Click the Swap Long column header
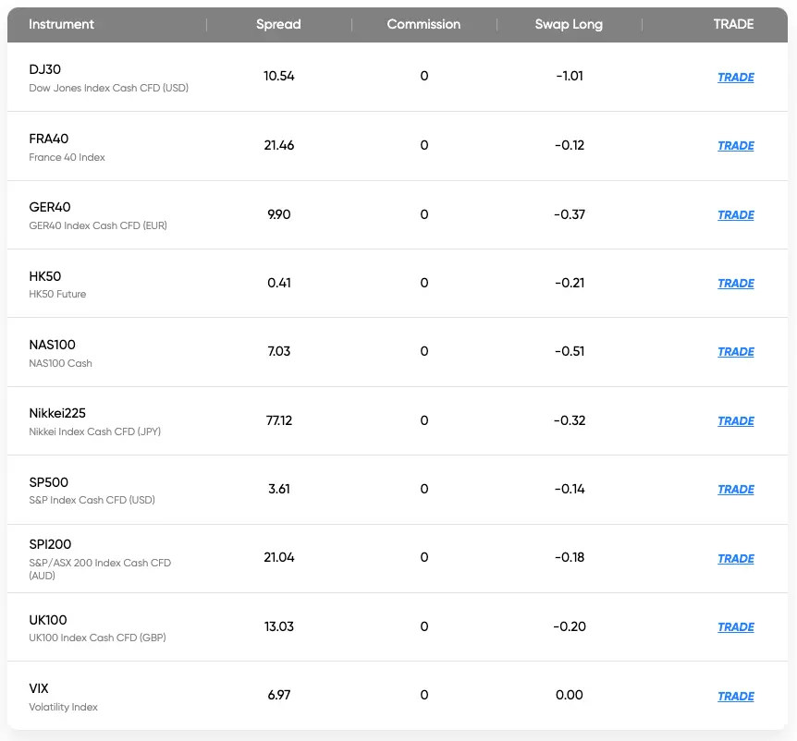This screenshot has width=797, height=741. click(569, 25)
